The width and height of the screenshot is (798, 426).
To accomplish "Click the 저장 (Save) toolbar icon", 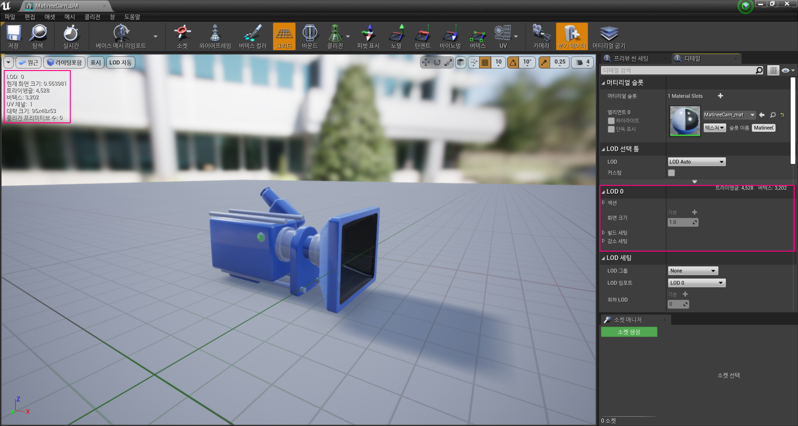I will (x=13, y=34).
